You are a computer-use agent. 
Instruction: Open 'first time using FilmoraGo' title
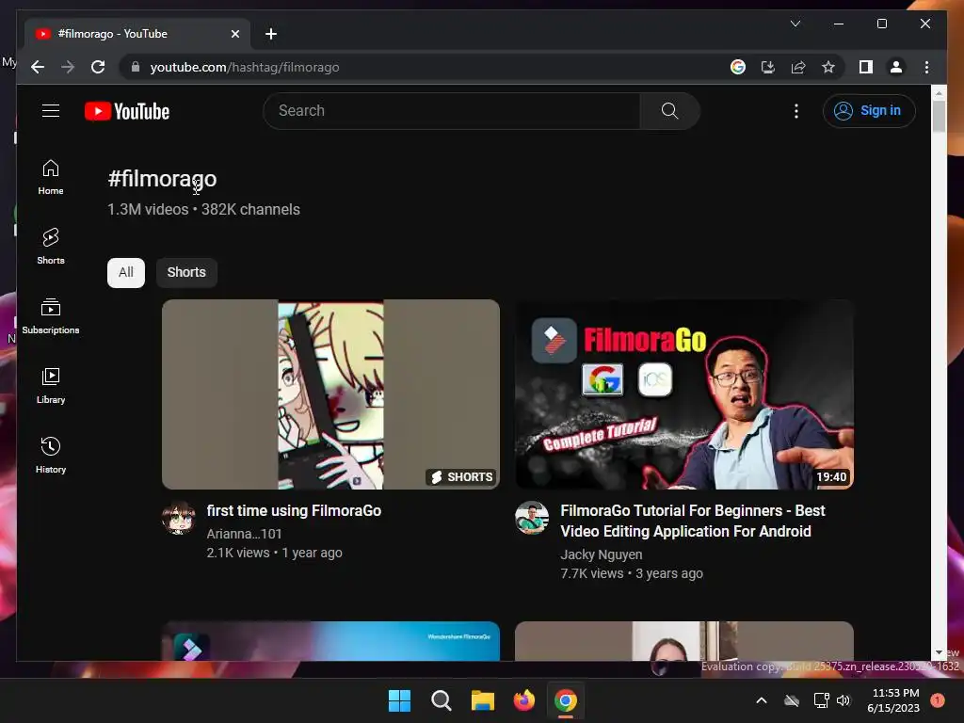294,510
